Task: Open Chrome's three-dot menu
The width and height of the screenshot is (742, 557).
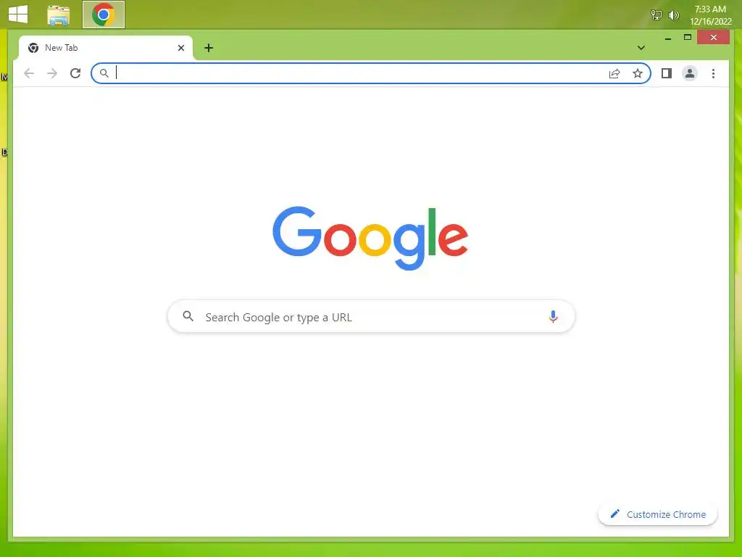Action: (713, 73)
